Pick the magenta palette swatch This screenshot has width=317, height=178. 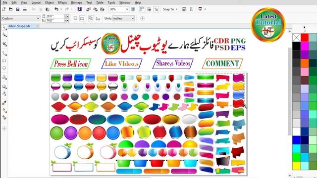[x=305, y=46]
